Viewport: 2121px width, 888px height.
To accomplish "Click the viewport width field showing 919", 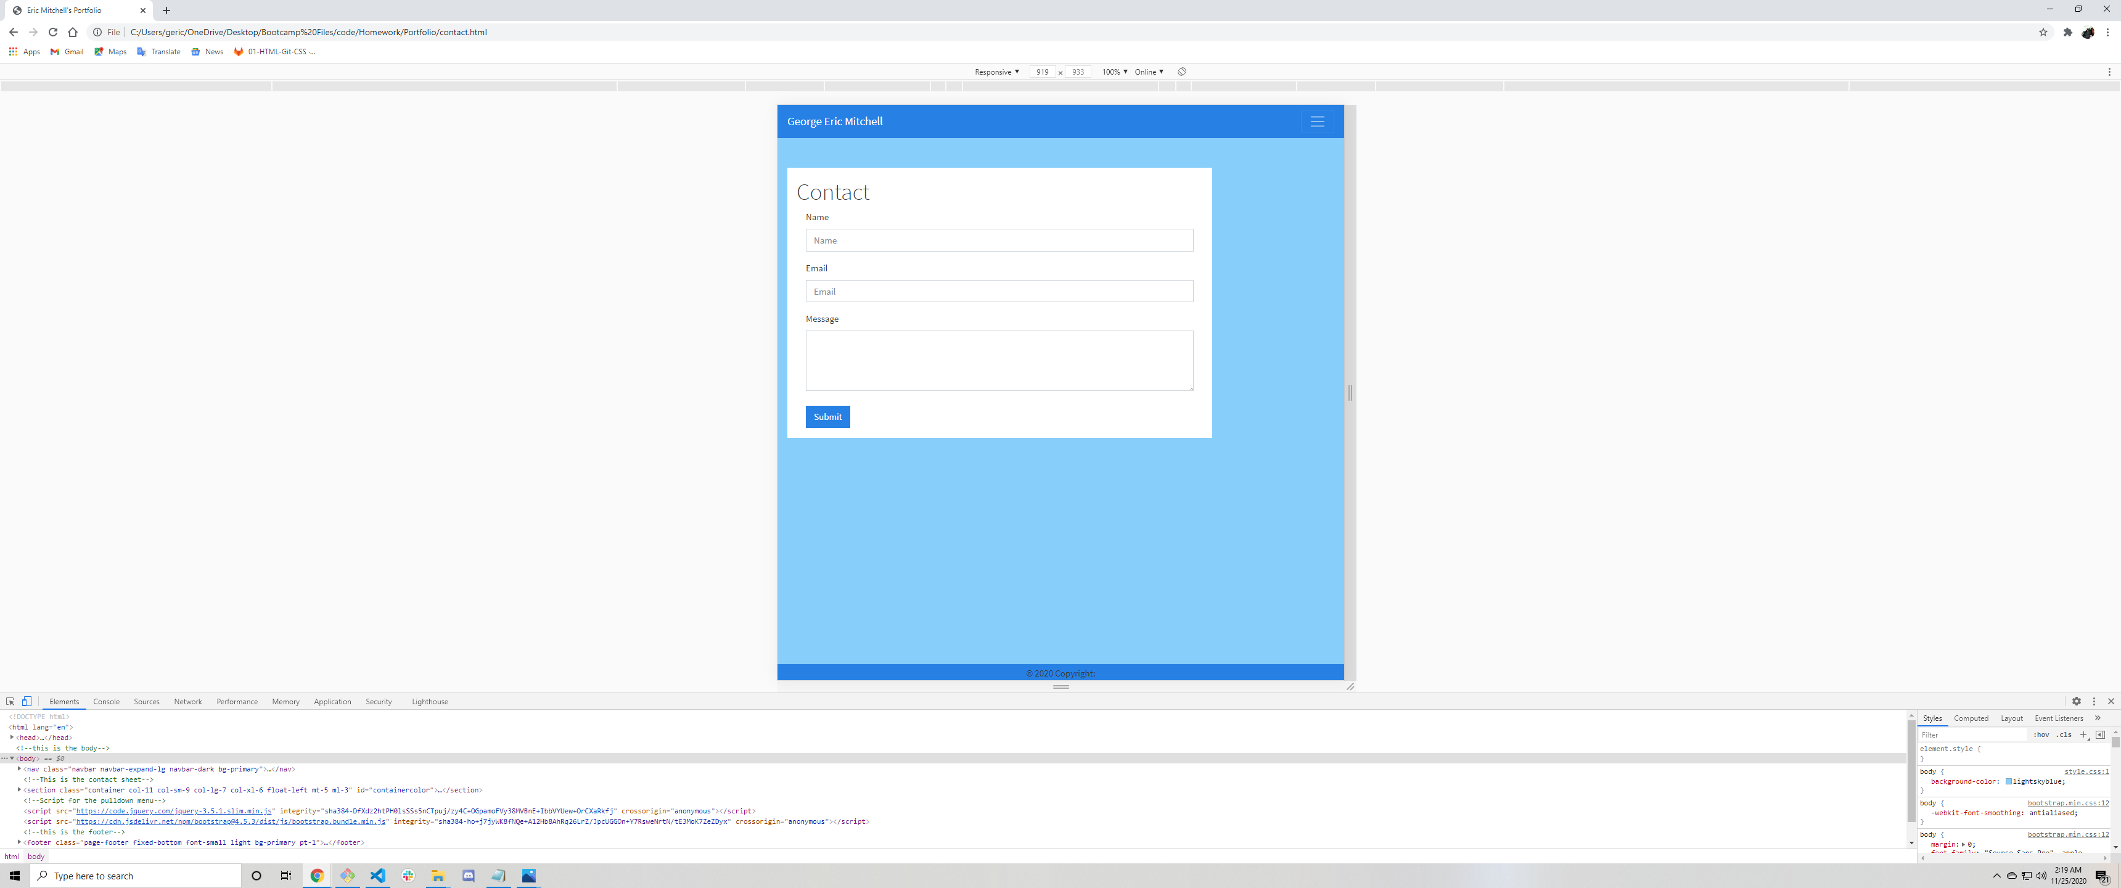I will [1043, 72].
